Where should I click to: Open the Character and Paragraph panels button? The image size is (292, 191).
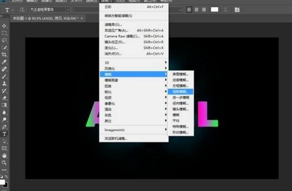(237, 10)
